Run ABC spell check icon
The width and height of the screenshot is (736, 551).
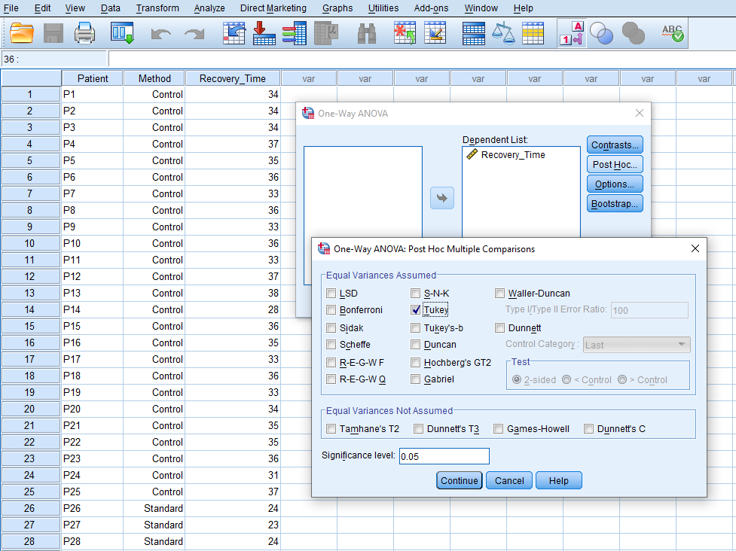point(673,33)
